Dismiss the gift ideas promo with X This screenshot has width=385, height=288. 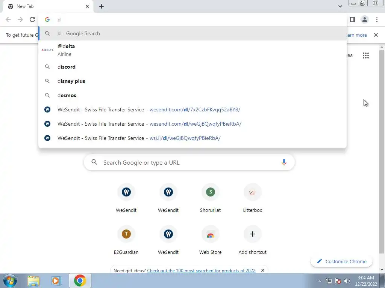[263, 270]
